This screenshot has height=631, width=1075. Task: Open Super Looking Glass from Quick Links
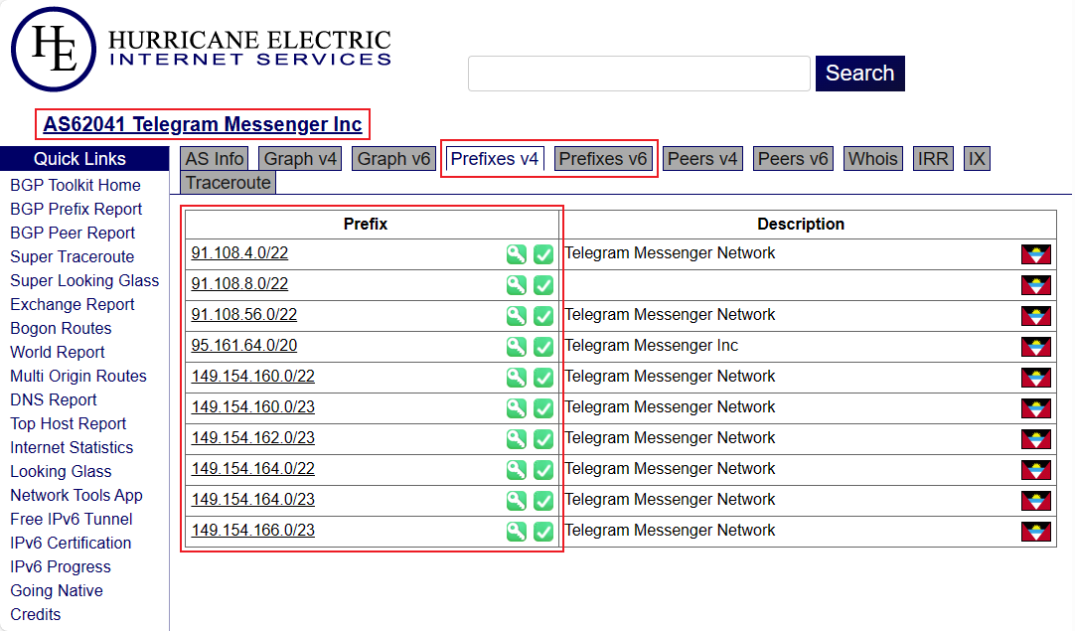pos(84,280)
